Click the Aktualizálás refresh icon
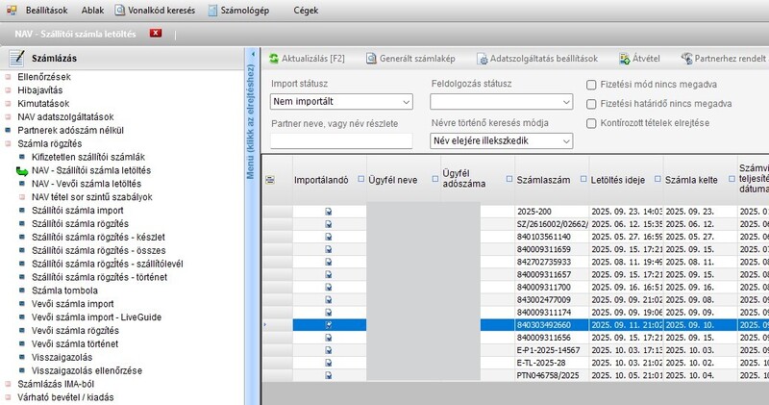The width and height of the screenshot is (769, 405). click(x=272, y=59)
